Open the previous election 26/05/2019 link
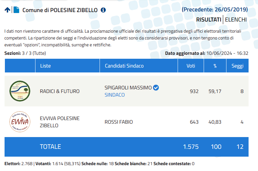Image resolution: width=258 pixels, height=171 pixels. [215, 9]
